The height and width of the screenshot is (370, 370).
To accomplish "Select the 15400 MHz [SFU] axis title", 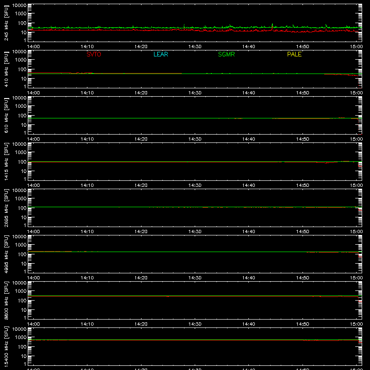I will pyautogui.click(x=6, y=346).
